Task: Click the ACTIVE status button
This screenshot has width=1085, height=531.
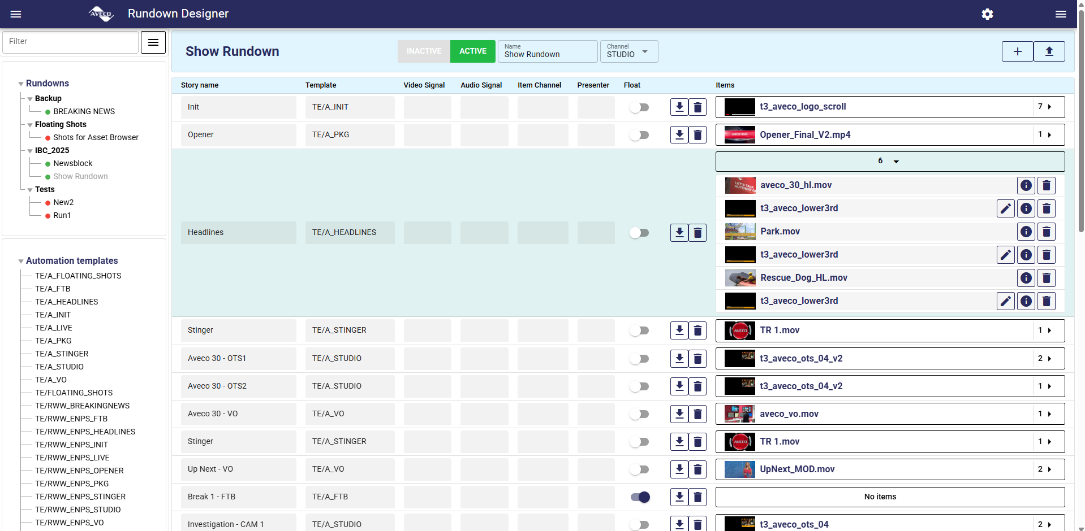Action: coord(472,51)
